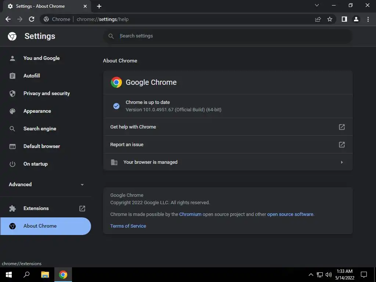Click the external link icon beside Extensions

(x=82, y=209)
